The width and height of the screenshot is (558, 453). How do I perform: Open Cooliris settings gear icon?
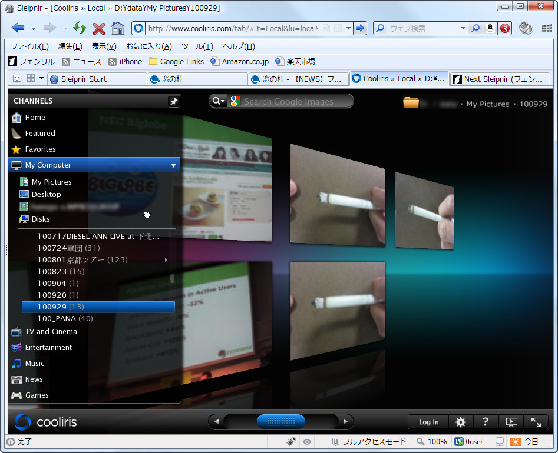461,422
